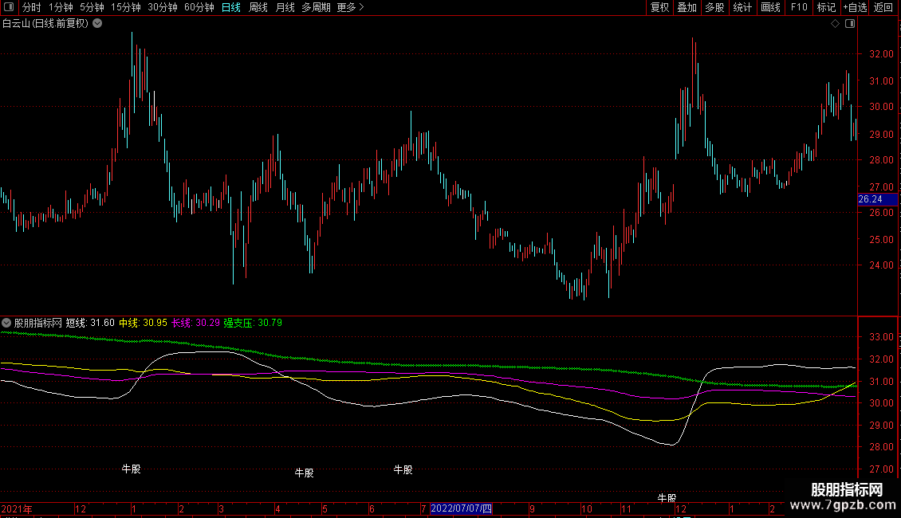Click the 24.00 price axis label
The image size is (901, 518).
[x=881, y=265]
